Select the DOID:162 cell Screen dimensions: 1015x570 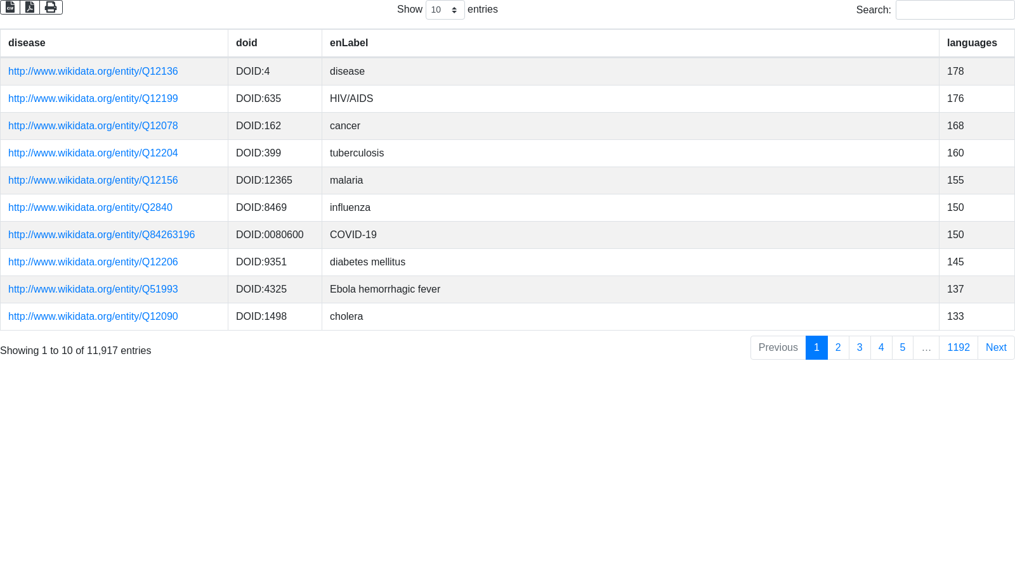pyautogui.click(x=275, y=126)
